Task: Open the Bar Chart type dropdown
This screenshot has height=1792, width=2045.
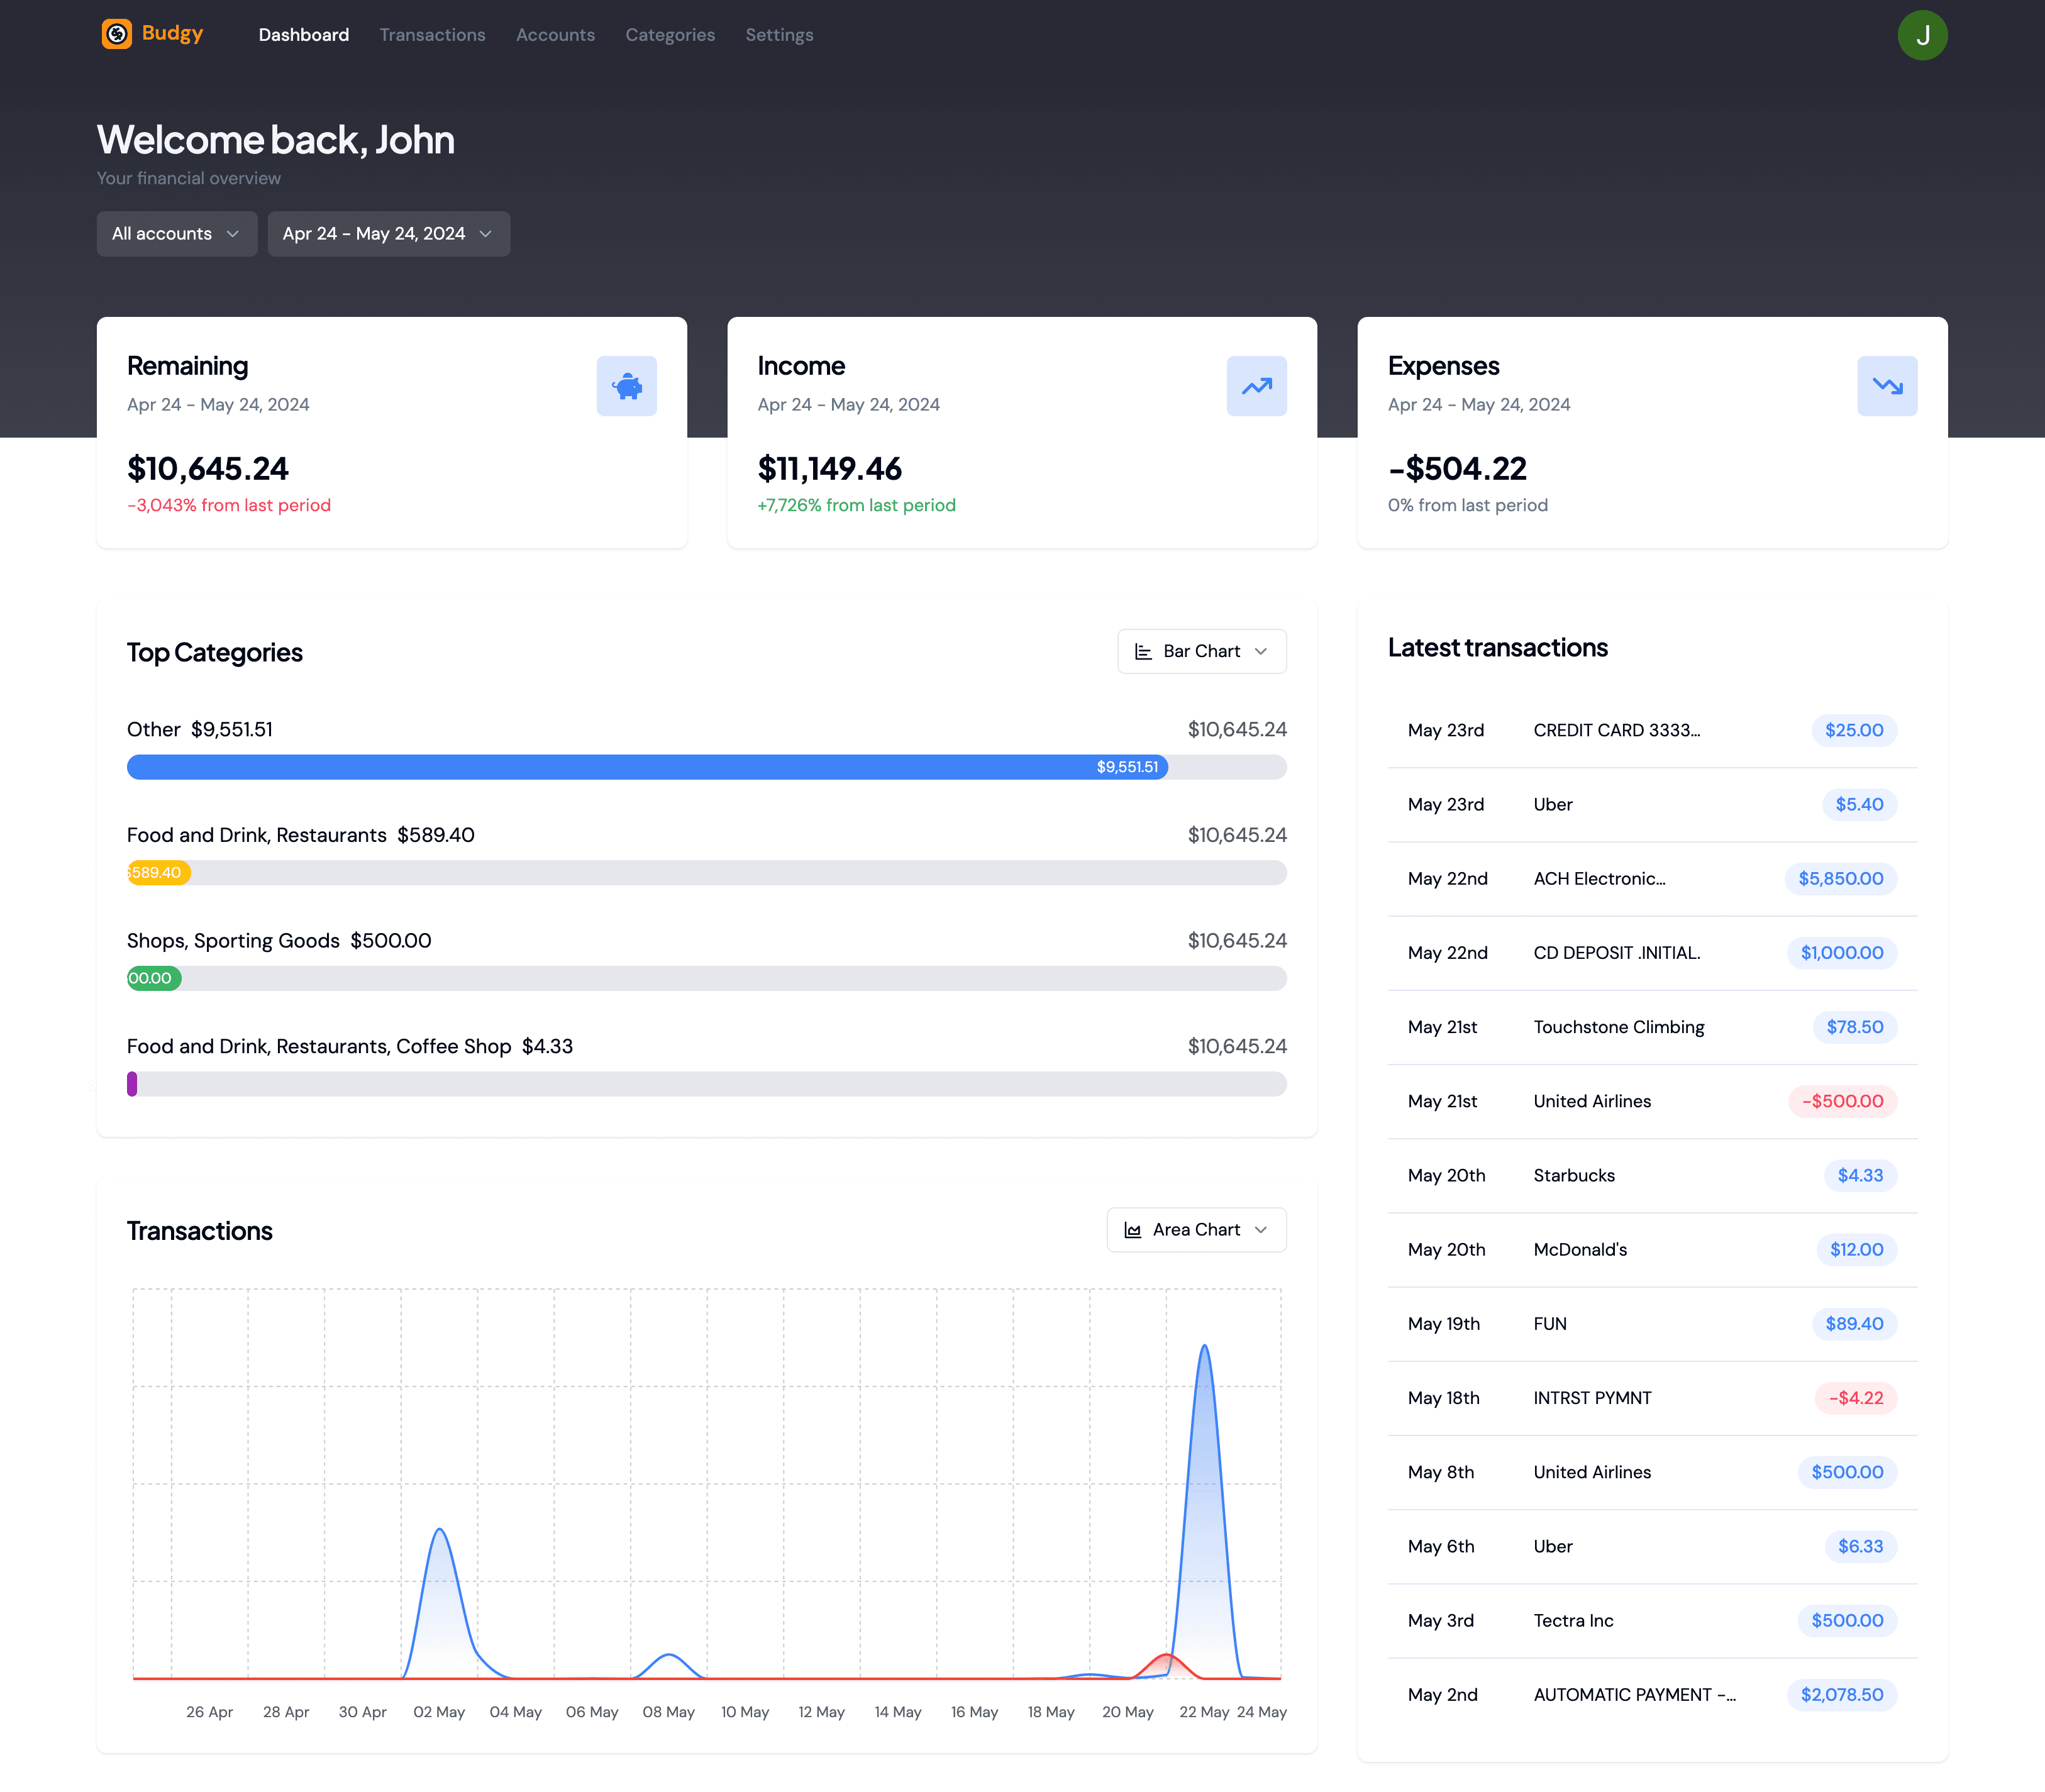Action: pyautogui.click(x=1202, y=651)
